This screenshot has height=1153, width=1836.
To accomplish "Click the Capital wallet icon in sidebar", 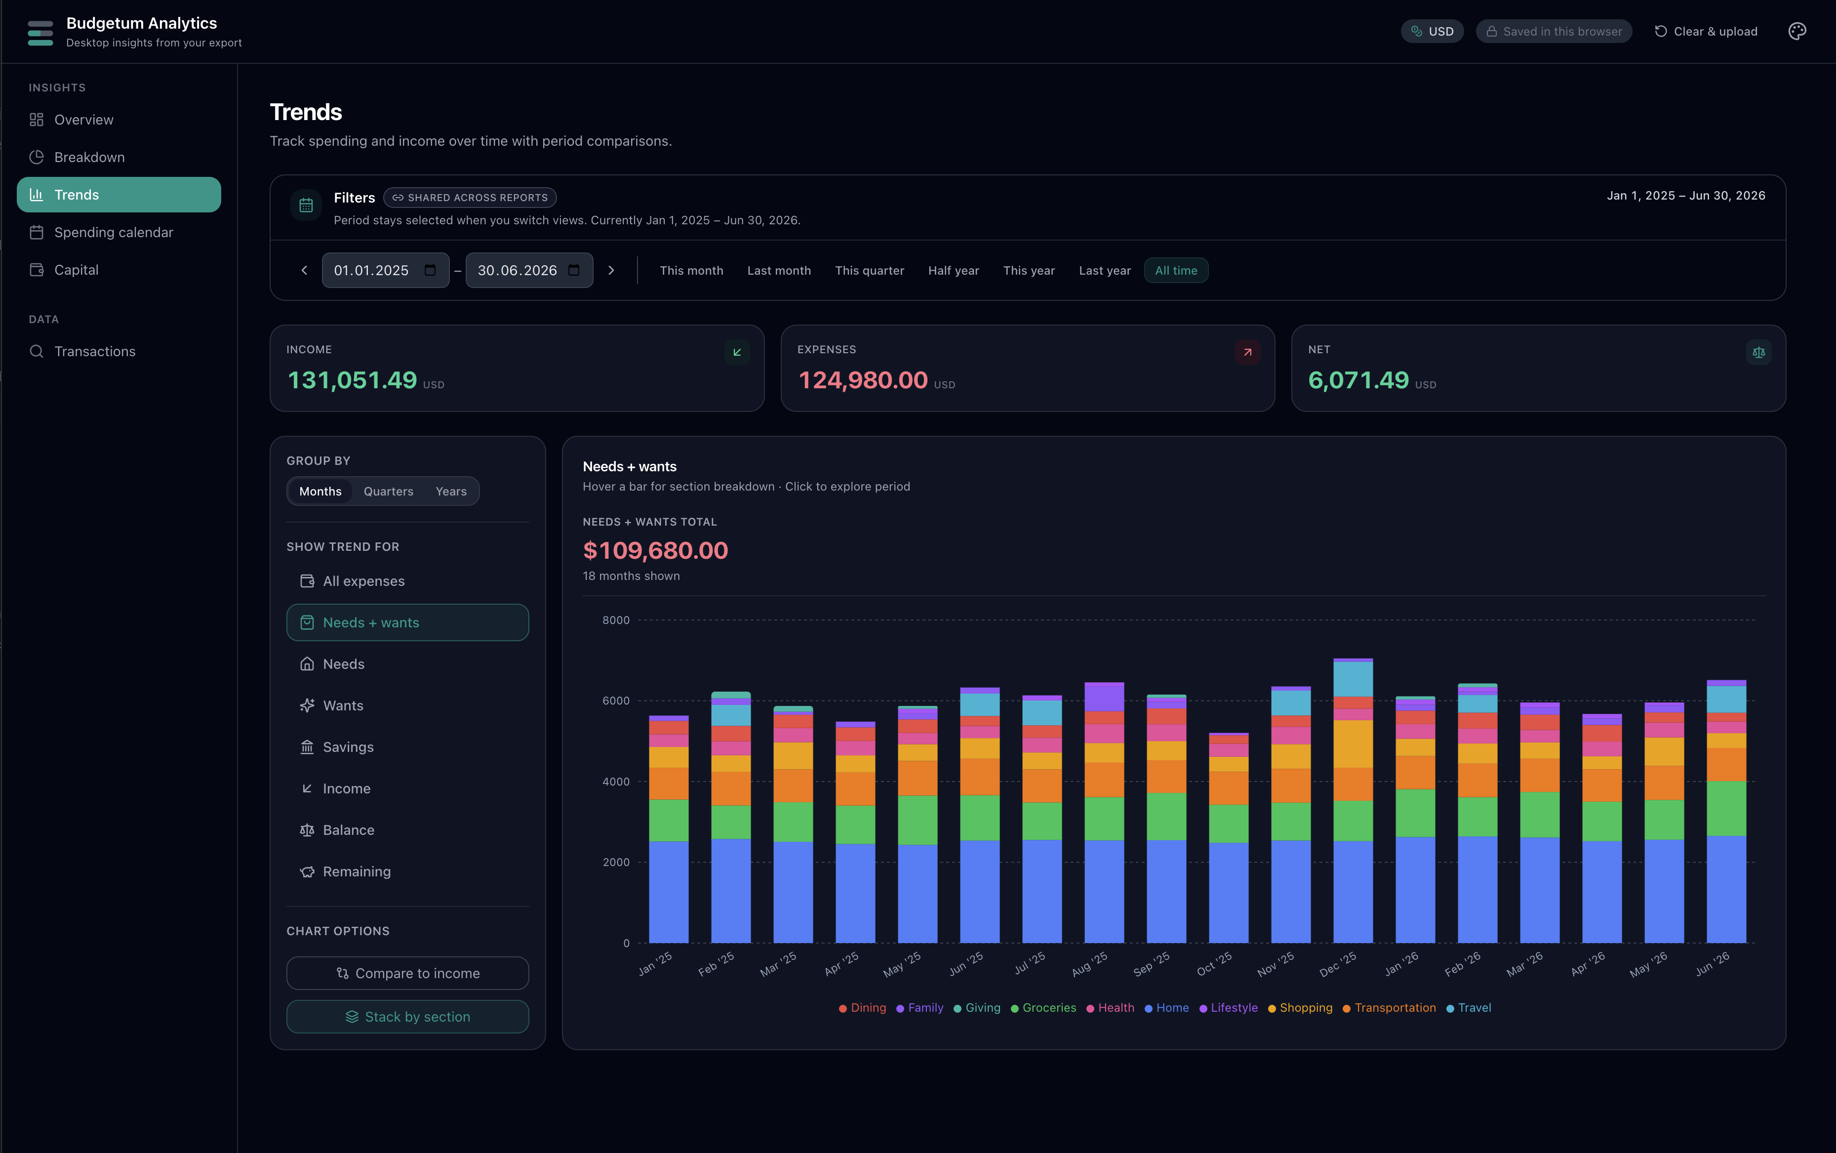I will pos(37,270).
